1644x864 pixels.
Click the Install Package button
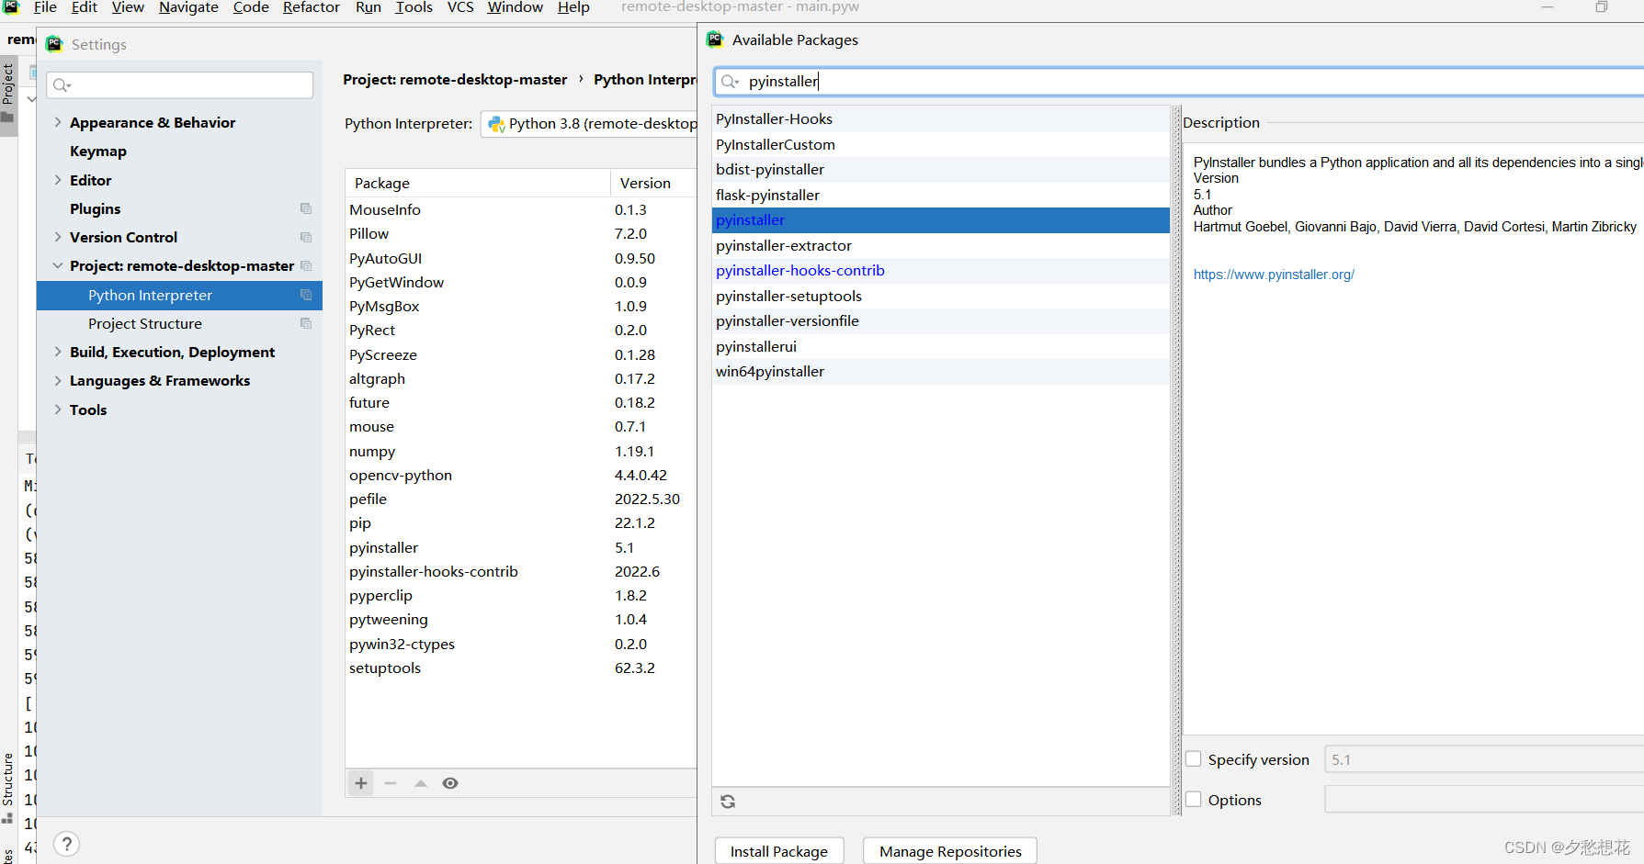coord(779,851)
